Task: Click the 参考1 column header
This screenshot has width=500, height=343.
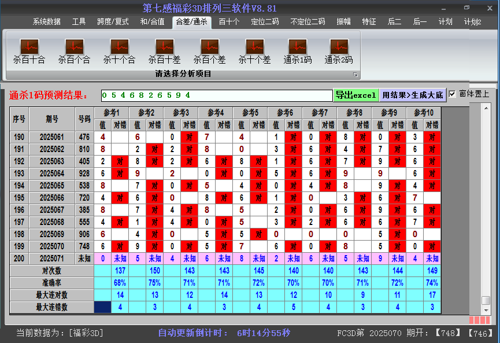Action: pyautogui.click(x=112, y=113)
